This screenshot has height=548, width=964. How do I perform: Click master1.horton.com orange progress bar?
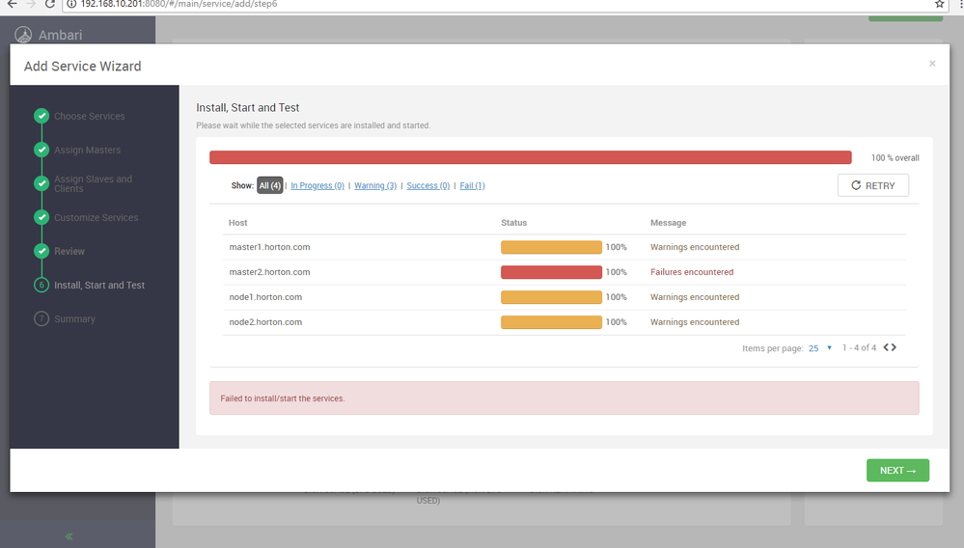[551, 247]
